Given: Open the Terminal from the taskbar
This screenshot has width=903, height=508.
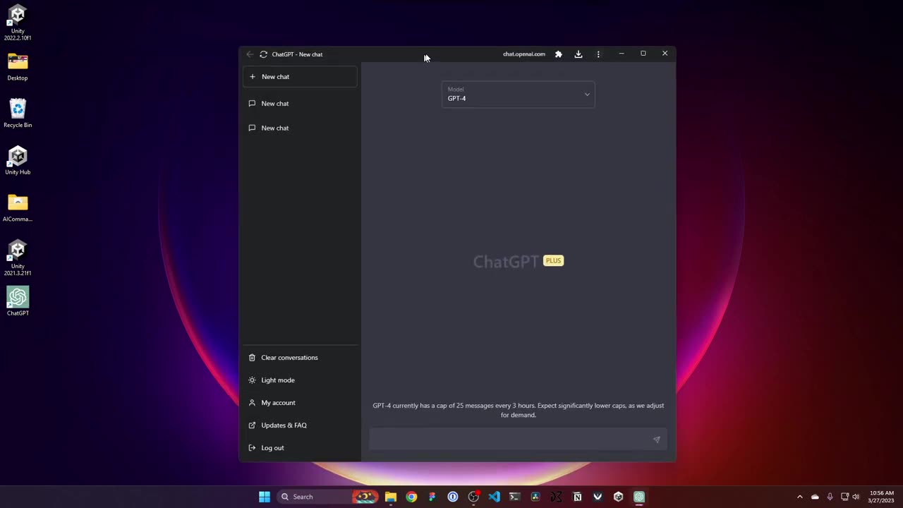Looking at the screenshot, I should point(514,497).
